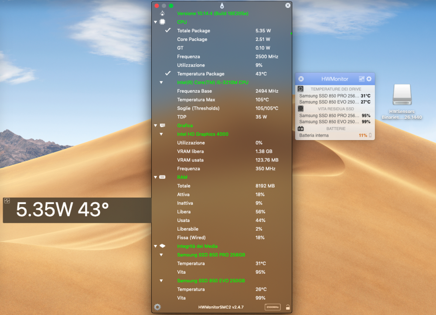Click the CPU chip icon
Viewport: 436px width, 315px height.
(162, 22)
